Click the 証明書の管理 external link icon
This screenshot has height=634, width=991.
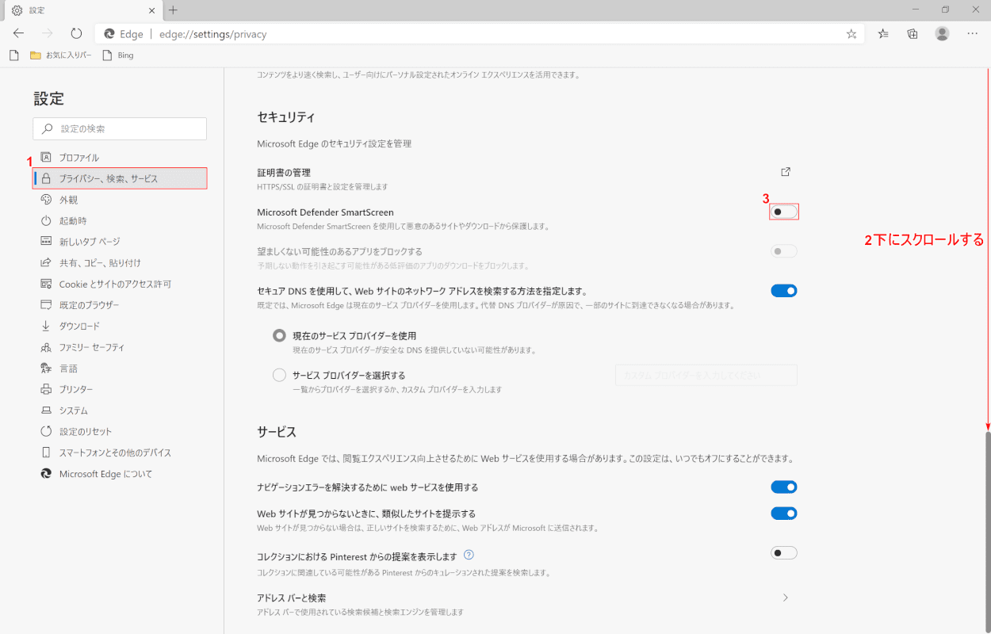[786, 172]
